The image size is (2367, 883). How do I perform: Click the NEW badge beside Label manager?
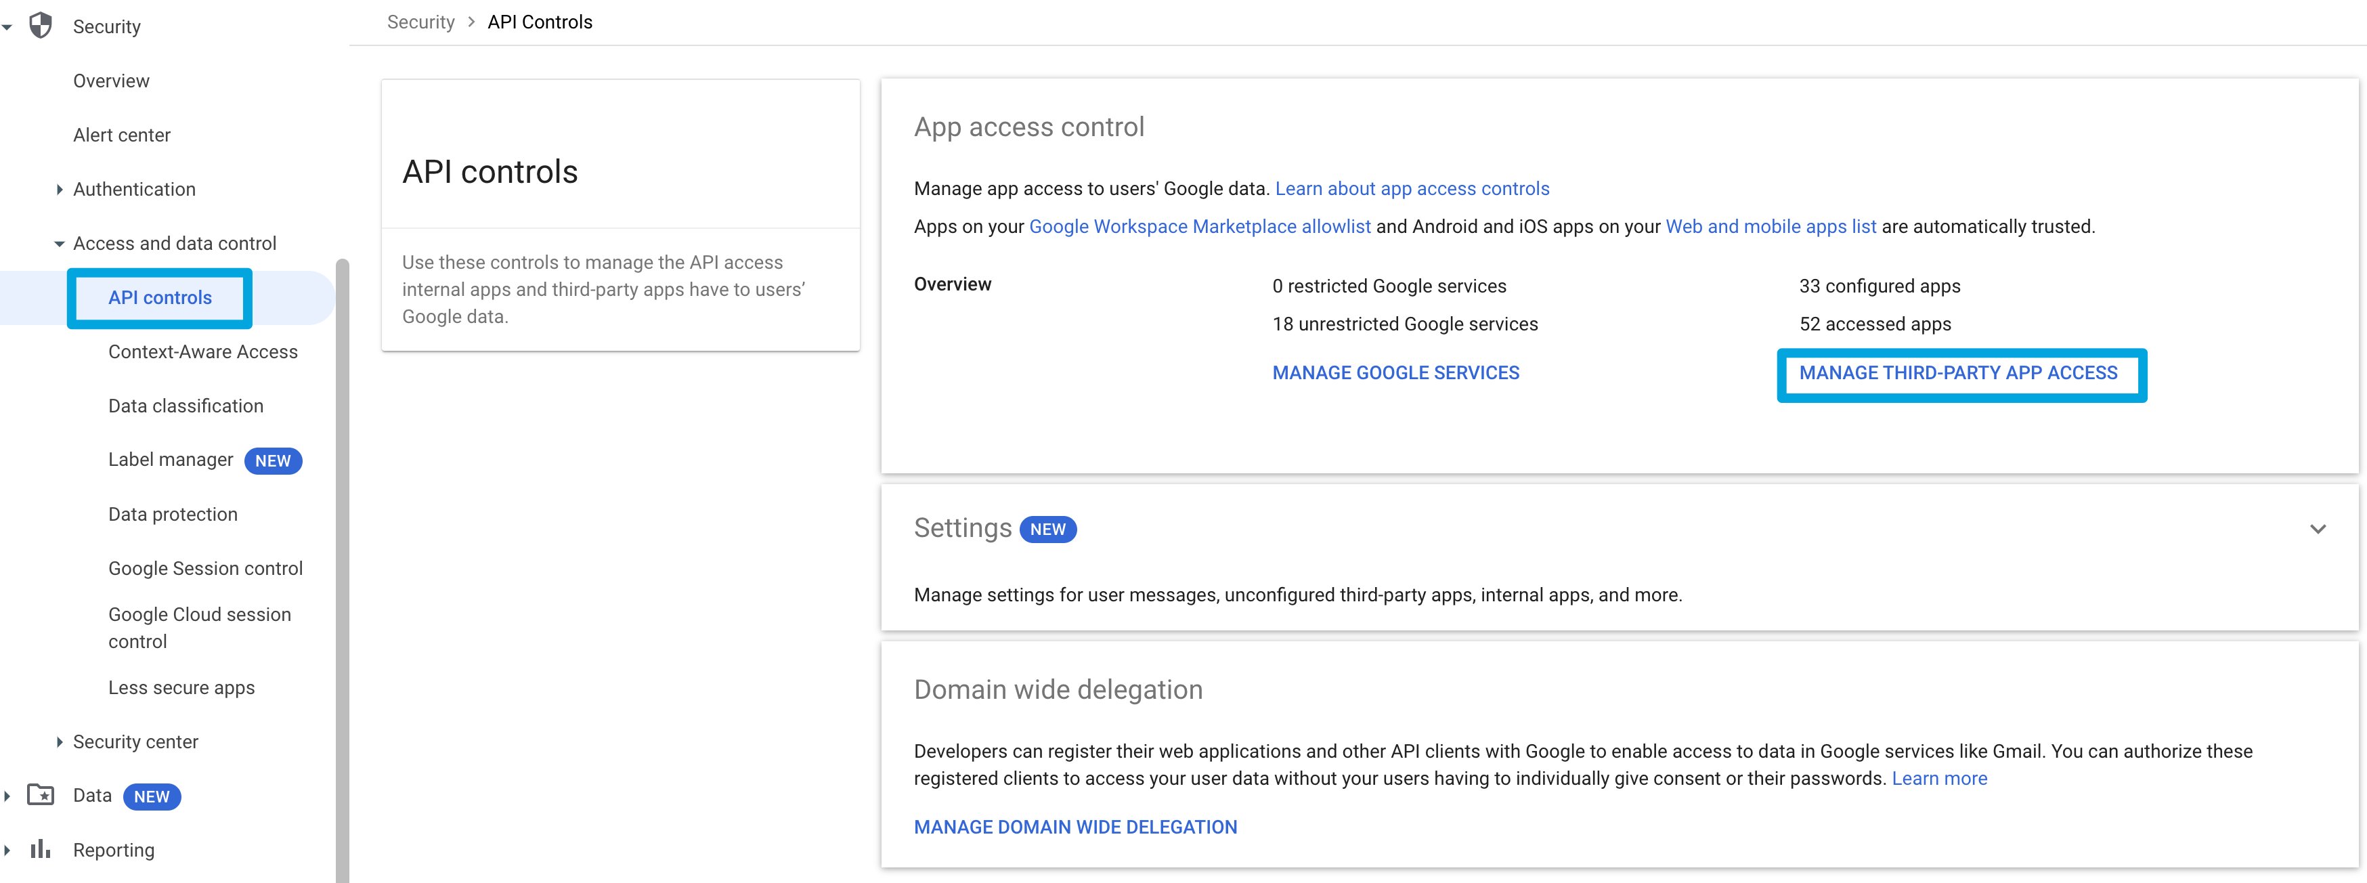[x=273, y=460]
